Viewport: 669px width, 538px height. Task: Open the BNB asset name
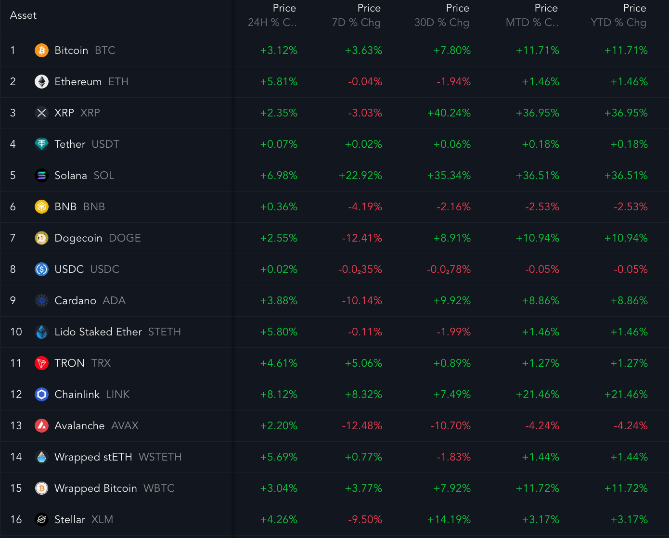pos(79,207)
